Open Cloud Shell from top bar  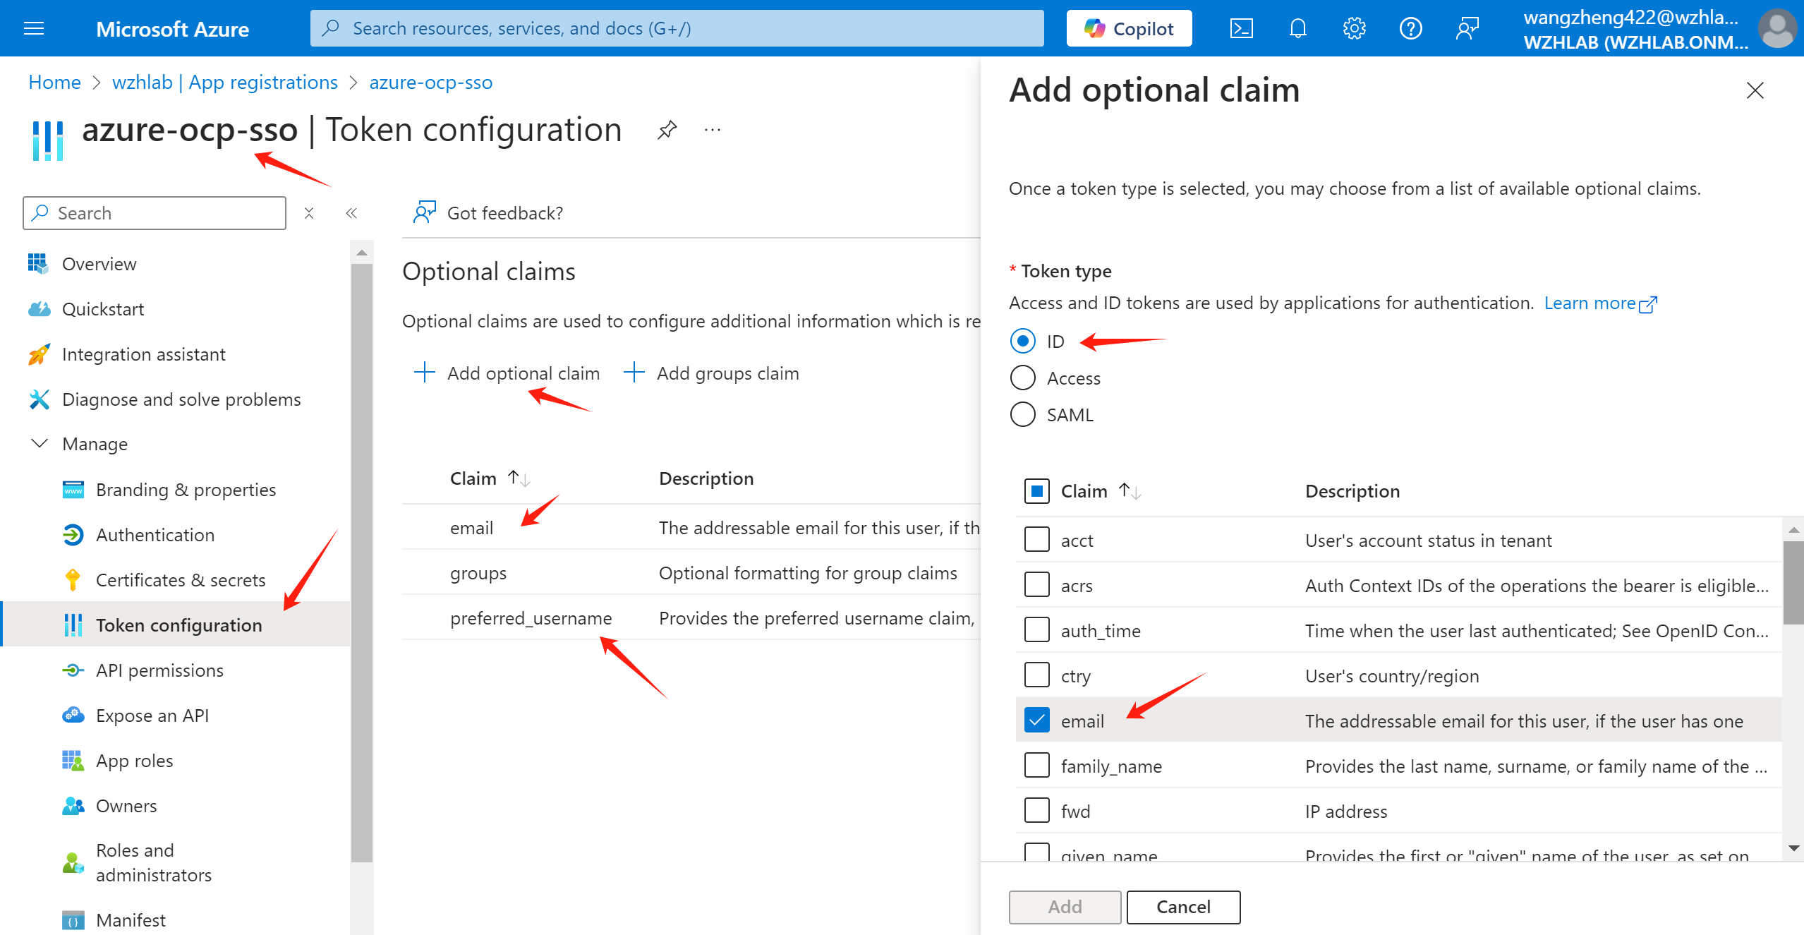(x=1241, y=28)
